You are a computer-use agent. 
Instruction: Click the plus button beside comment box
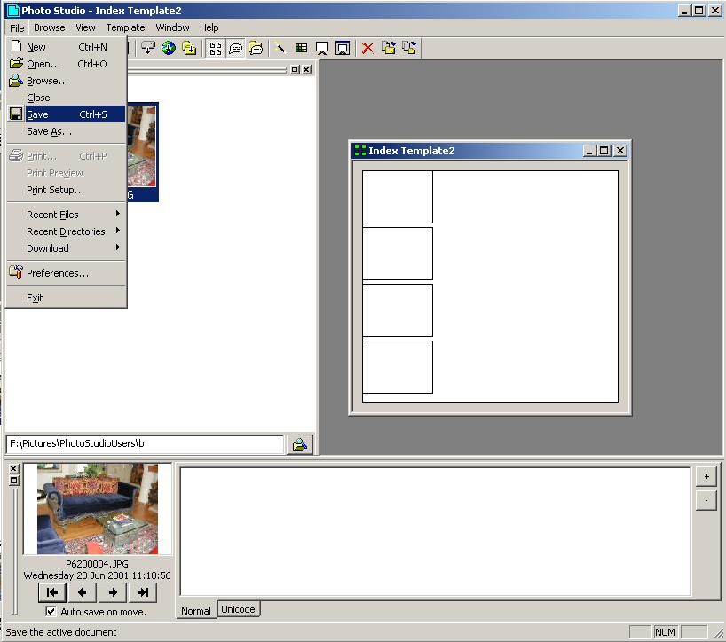tap(706, 476)
